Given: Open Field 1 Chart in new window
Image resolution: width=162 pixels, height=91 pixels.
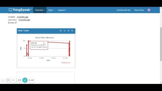Looking at the screenshot, I should click(61, 31).
